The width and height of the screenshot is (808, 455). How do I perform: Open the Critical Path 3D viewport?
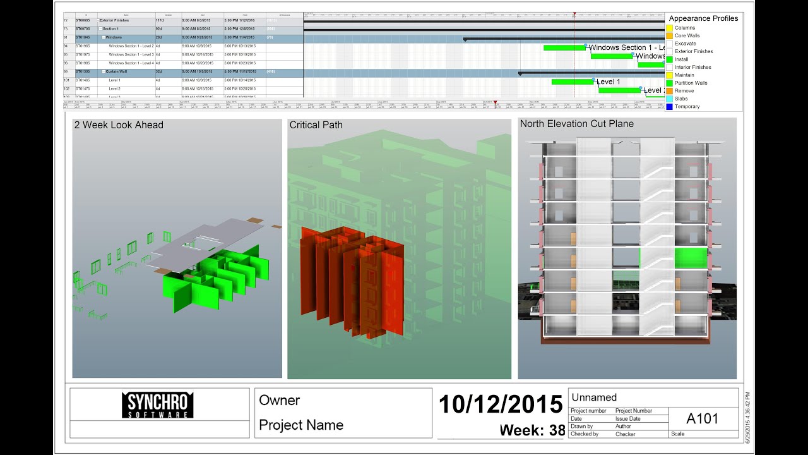(x=399, y=248)
